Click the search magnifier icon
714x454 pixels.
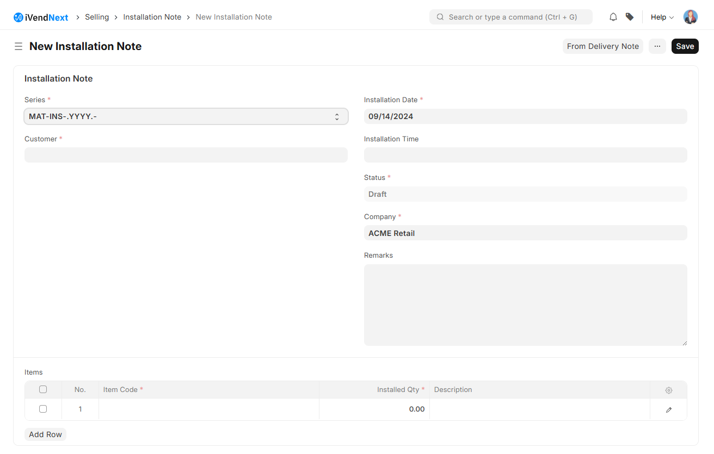(x=440, y=17)
